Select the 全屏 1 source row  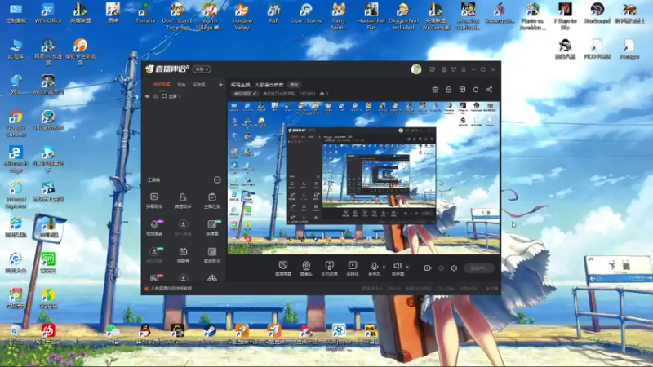pos(184,96)
